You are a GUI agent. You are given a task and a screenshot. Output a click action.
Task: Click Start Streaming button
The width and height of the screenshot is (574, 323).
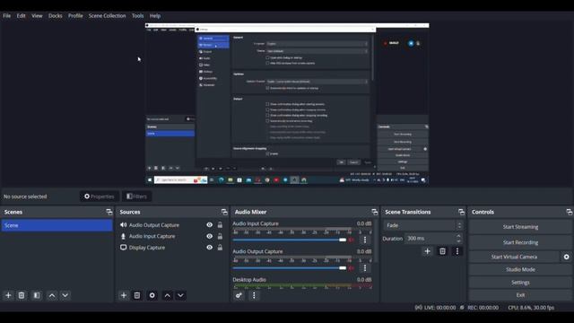pos(520,227)
